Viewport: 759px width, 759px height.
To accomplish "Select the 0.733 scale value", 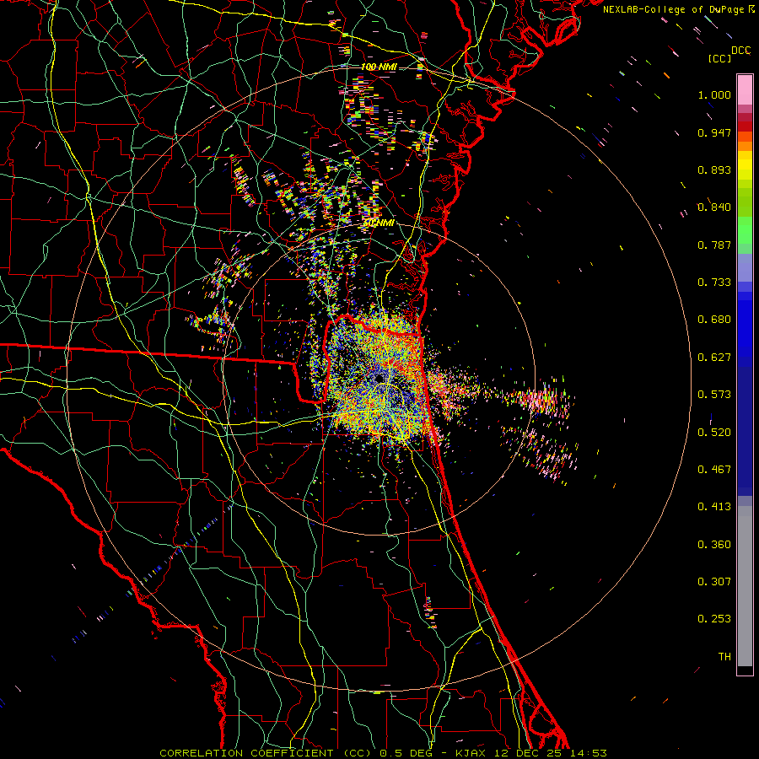I will (x=714, y=283).
